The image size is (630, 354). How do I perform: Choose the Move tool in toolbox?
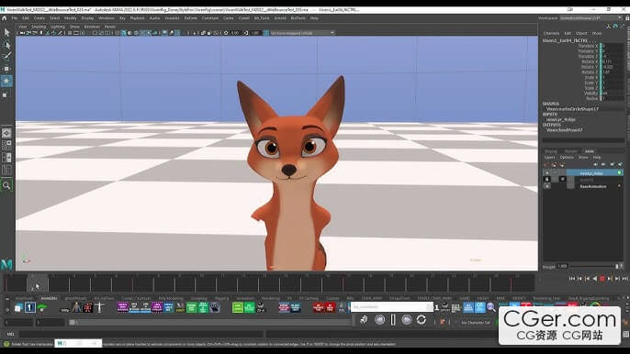point(6,69)
